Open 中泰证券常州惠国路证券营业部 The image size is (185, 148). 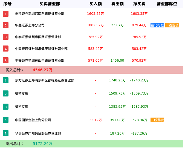coord(38,37)
